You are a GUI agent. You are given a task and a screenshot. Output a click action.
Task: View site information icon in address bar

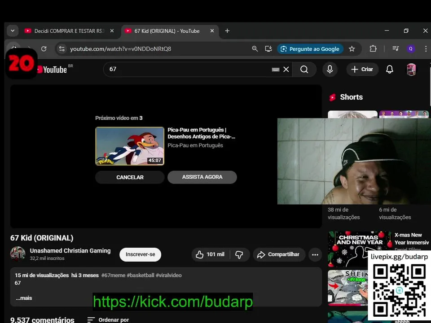pyautogui.click(x=62, y=49)
